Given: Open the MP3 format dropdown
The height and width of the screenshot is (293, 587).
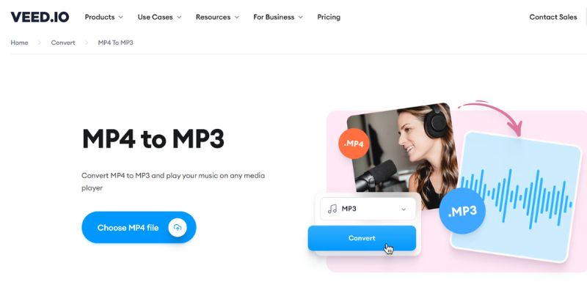Looking at the screenshot, I should 368,209.
